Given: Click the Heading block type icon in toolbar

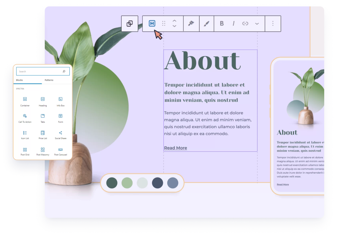Looking at the screenshot, I should 152,23.
